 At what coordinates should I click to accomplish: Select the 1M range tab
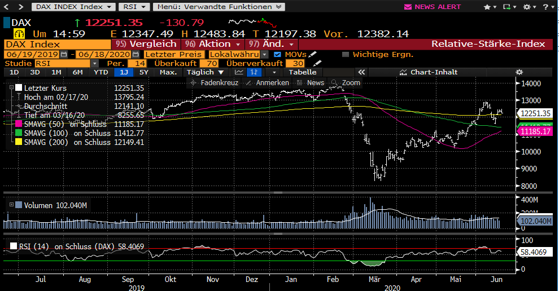pos(56,72)
